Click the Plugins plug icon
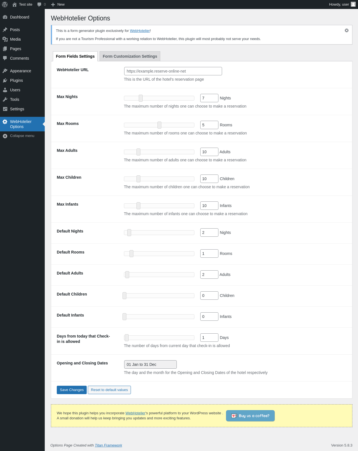The image size is (358, 451). point(5,80)
